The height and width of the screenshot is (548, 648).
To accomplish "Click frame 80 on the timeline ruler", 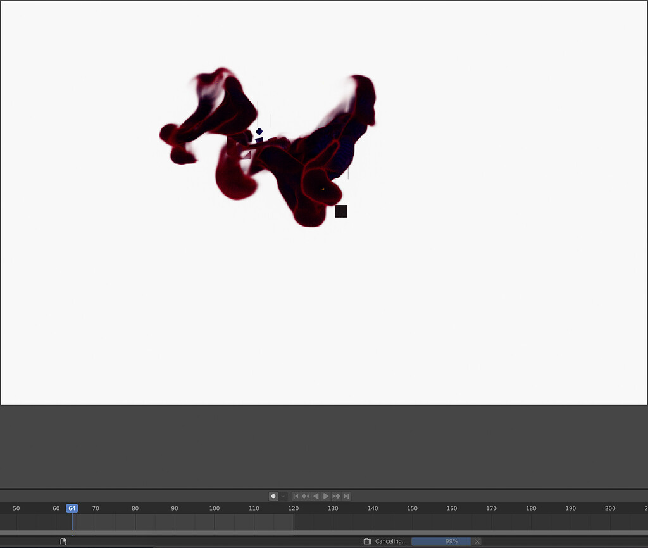I will 135,508.
